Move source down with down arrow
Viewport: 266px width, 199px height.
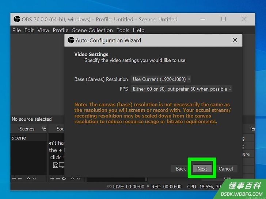click(x=78, y=178)
